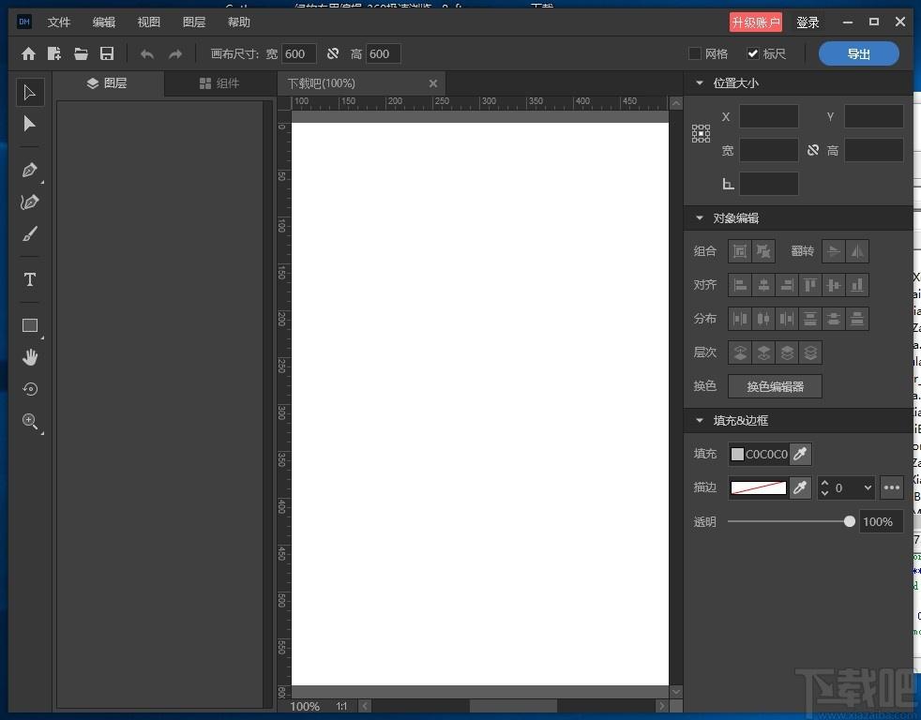Align objects to top edge
921x720 pixels.
point(810,285)
